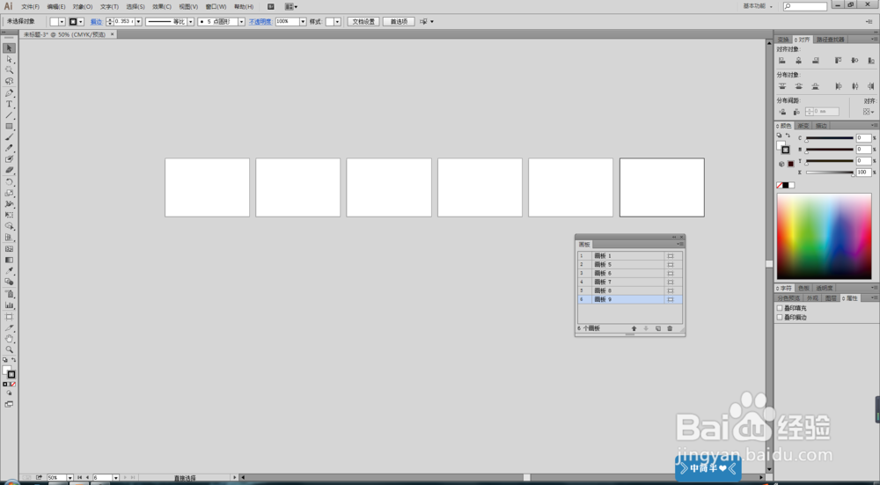Select the Line Segment tool
The image size is (880, 485).
(x=9, y=115)
